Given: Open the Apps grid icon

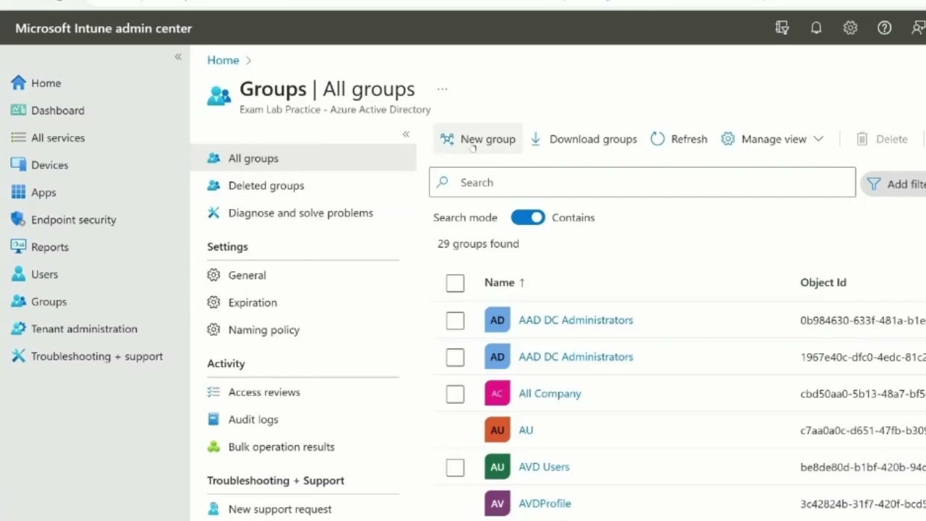Looking at the screenshot, I should tap(18, 192).
